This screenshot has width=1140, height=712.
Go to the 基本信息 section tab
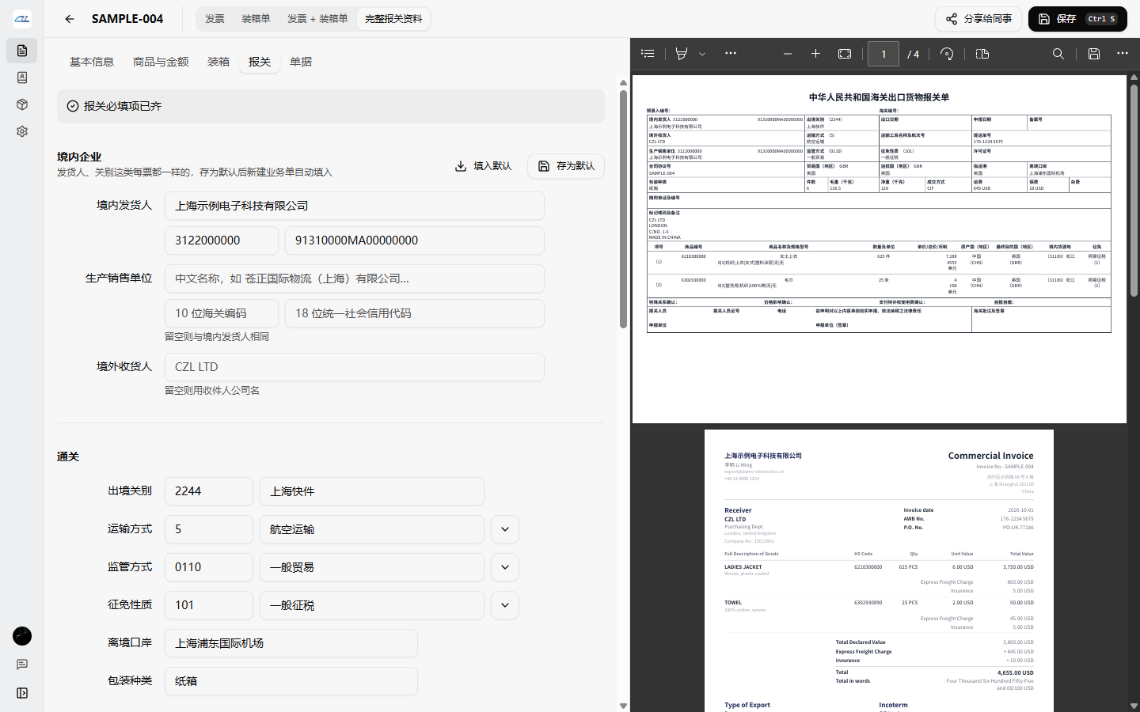coord(92,62)
